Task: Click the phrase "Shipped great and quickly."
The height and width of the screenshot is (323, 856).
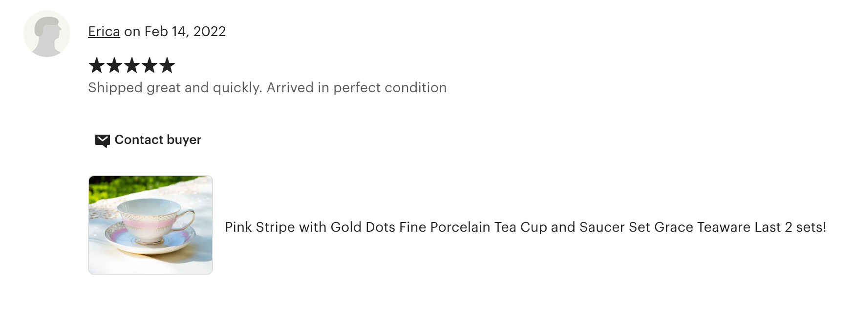Action: click(x=175, y=88)
